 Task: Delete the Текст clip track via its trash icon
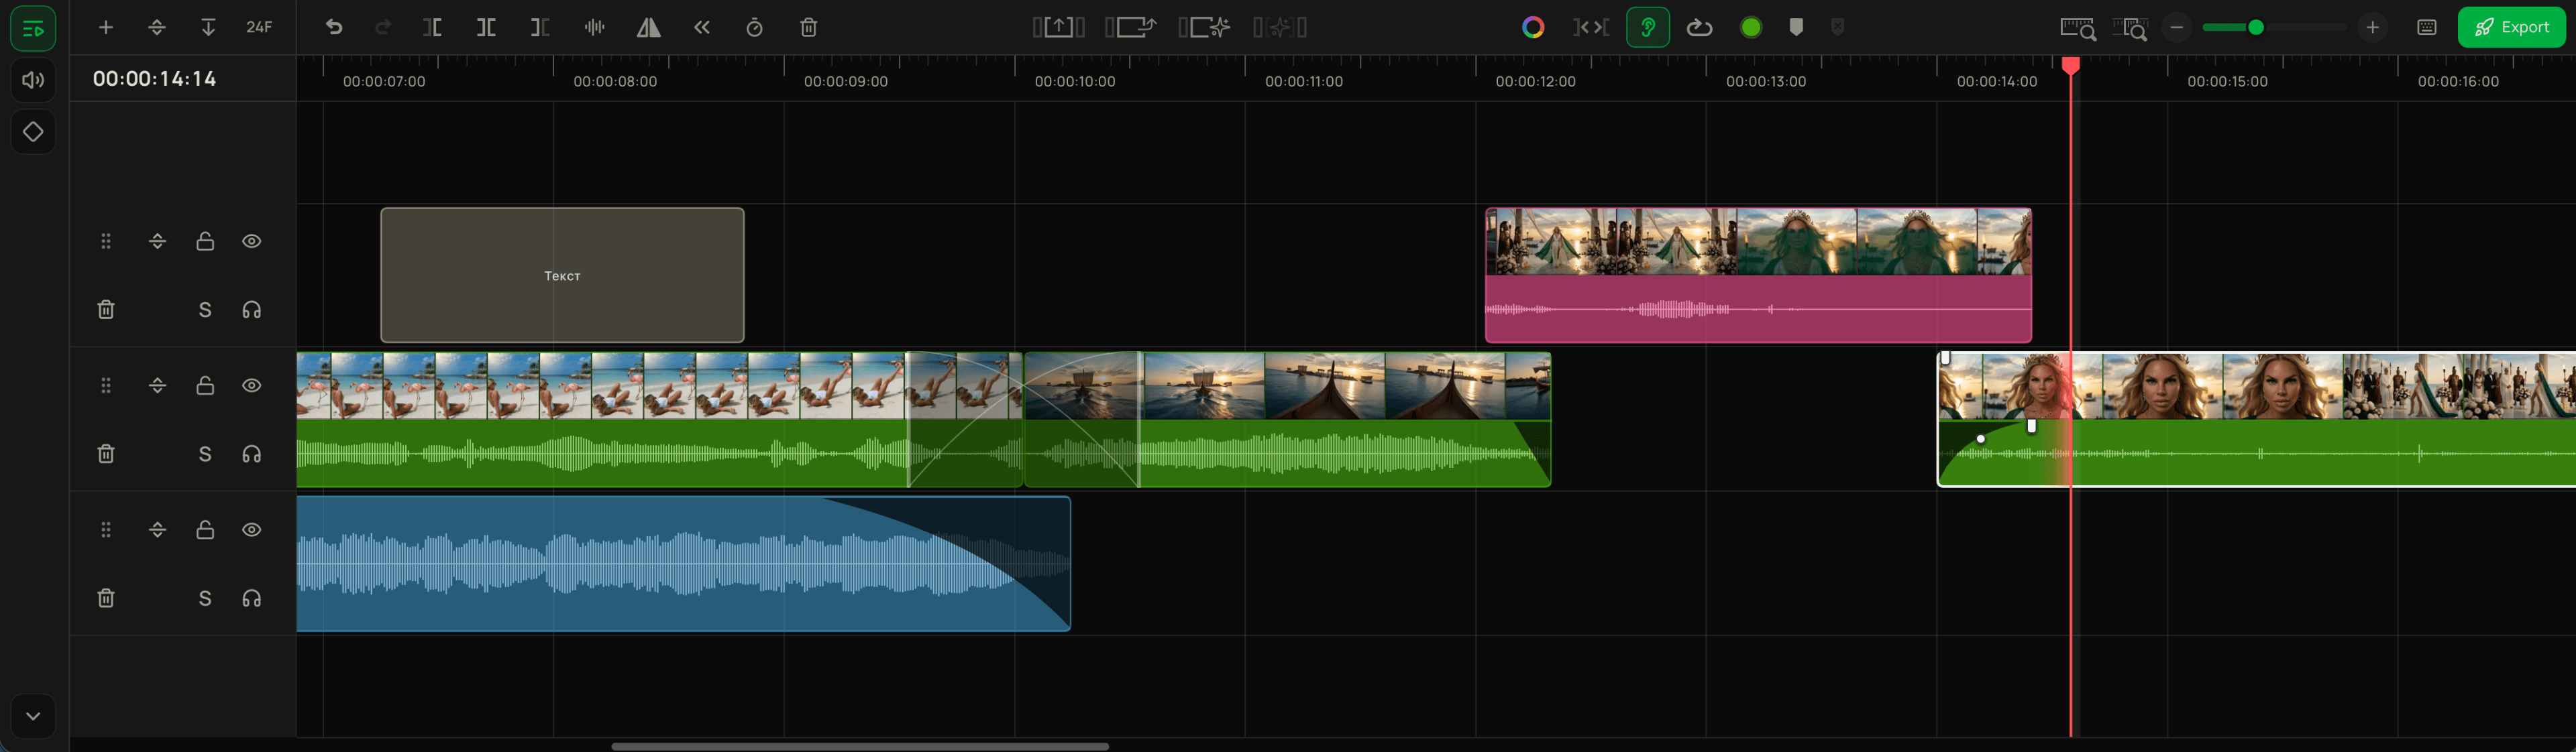coord(106,310)
